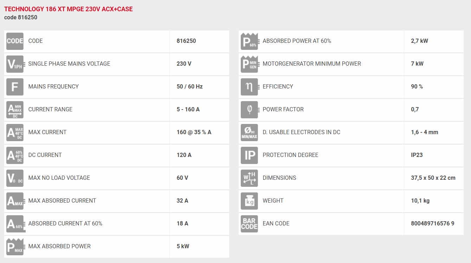The image size is (471, 263).
Task: Click the absorbed current at 60% icon
Action: pos(15,224)
